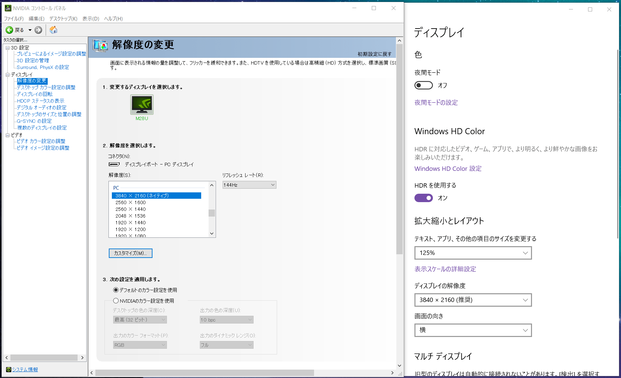Click 表示スケールの詳細設定 link
The image size is (621, 378).
(445, 269)
